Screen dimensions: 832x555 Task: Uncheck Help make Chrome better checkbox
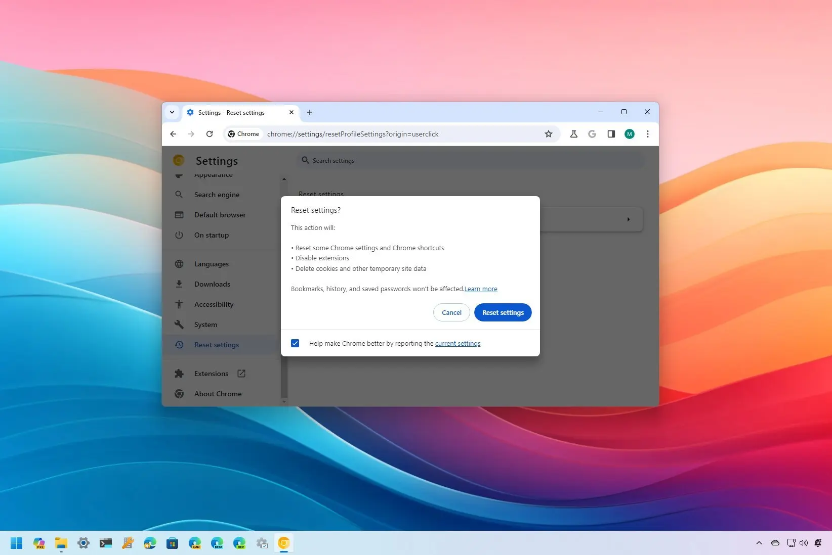click(295, 343)
